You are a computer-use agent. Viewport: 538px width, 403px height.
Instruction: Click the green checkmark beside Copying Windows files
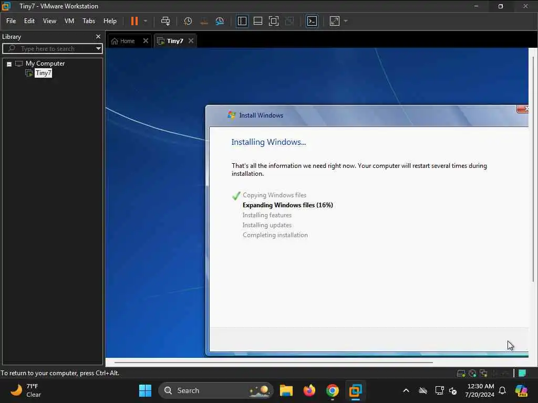236,195
